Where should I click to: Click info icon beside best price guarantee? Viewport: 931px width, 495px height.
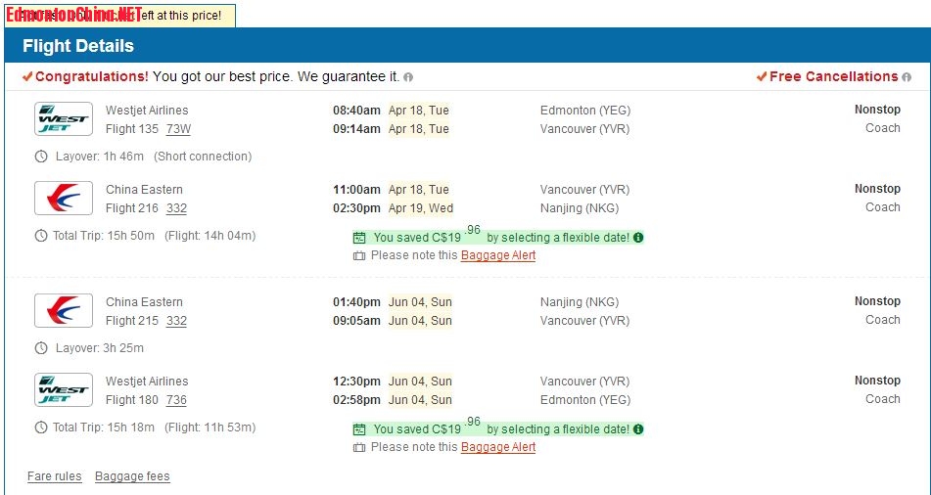pos(408,77)
